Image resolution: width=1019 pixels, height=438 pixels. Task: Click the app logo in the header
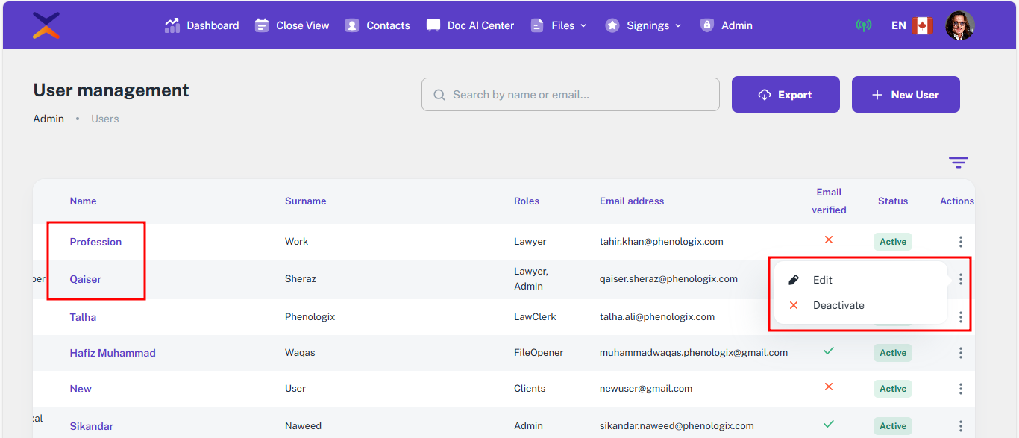click(46, 25)
